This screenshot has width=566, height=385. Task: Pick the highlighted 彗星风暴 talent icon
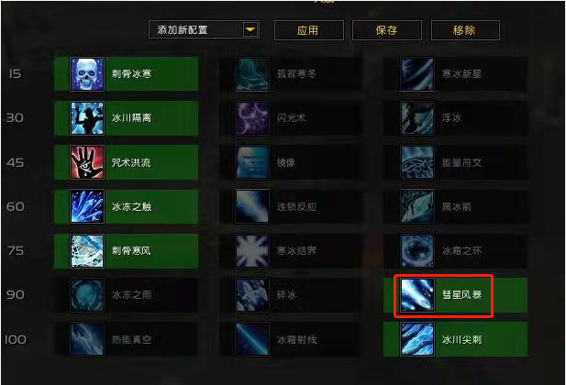pos(417,295)
